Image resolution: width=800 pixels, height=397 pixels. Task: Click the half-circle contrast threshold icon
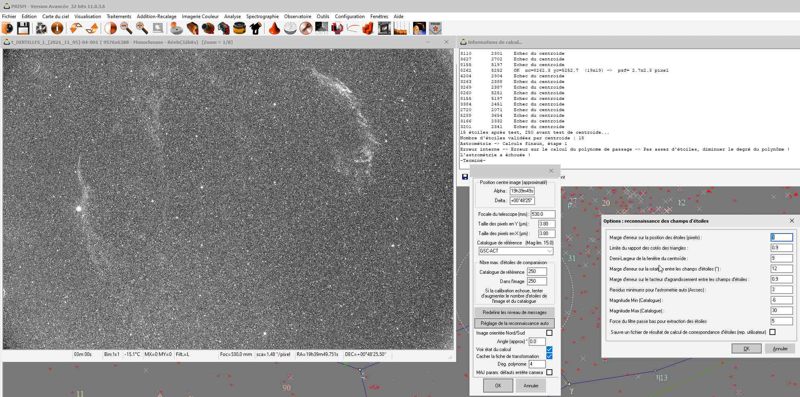click(111, 28)
